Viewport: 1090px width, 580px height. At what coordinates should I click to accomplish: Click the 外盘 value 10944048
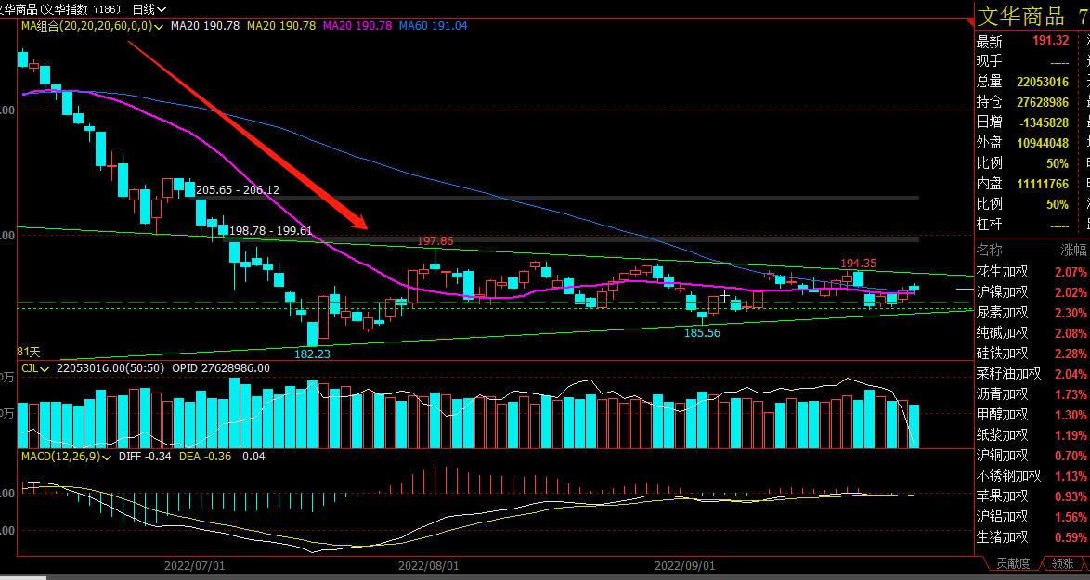1042,143
